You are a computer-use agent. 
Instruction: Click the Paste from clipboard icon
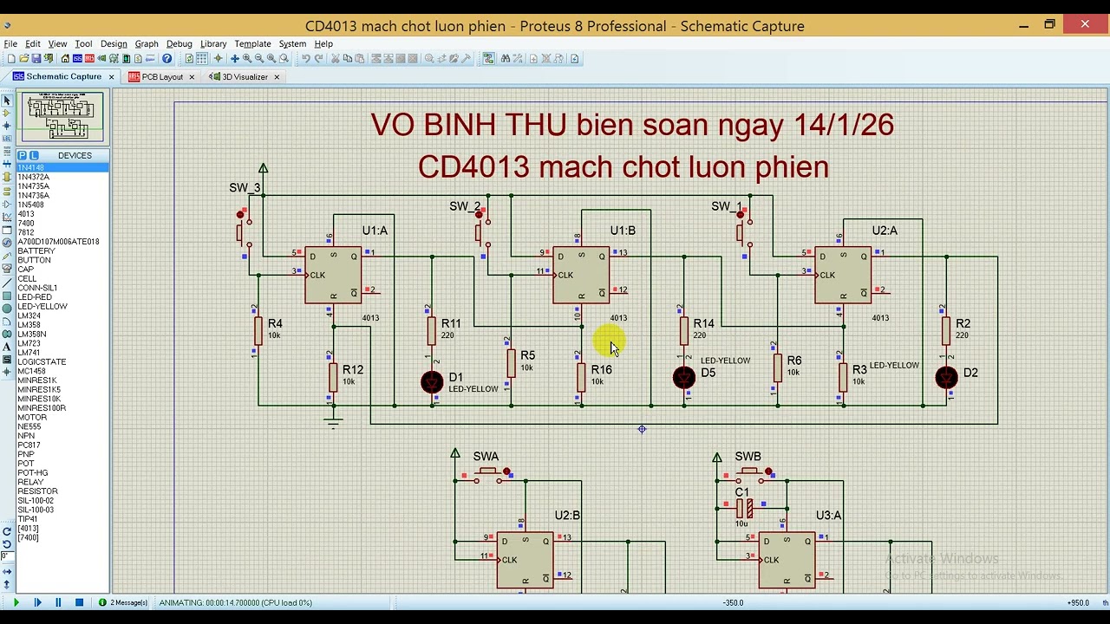(360, 59)
